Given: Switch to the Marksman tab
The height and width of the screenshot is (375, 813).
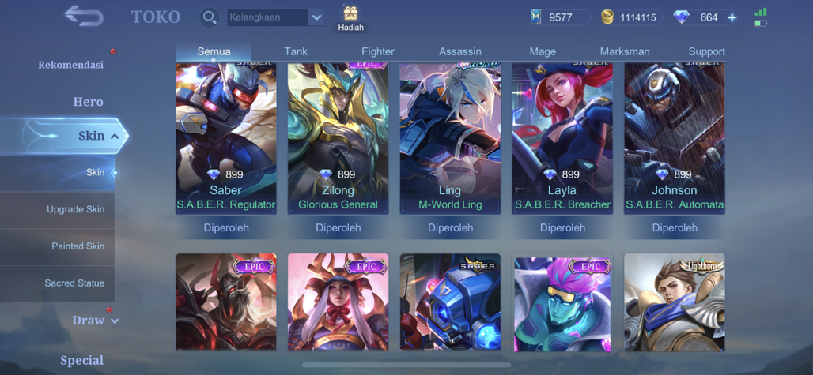Looking at the screenshot, I should (x=624, y=52).
